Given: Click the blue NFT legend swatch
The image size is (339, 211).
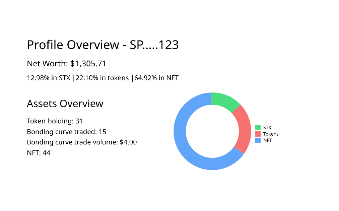Looking at the screenshot, I should coord(258,140).
